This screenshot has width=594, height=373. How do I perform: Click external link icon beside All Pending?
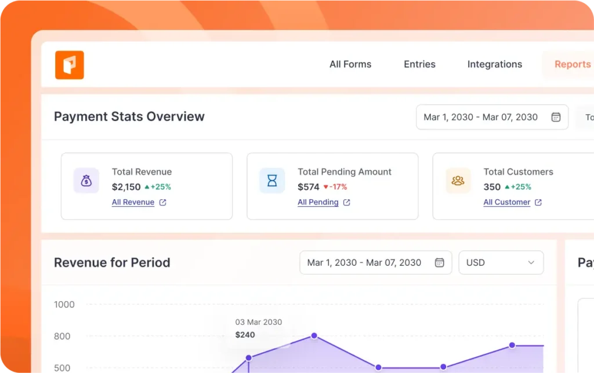[347, 203]
